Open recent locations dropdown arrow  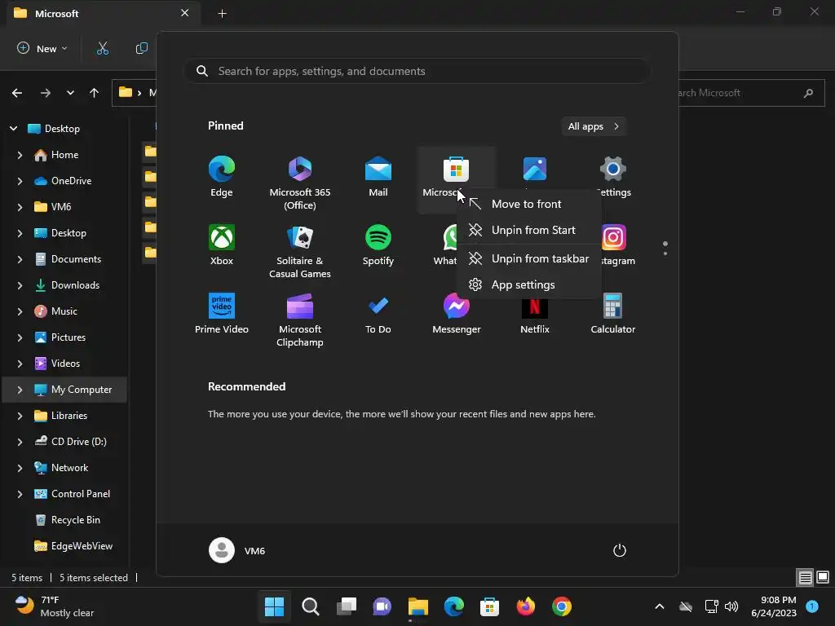coord(70,93)
